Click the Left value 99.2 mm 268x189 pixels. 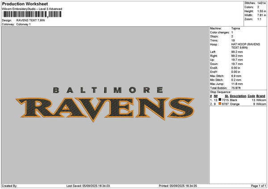coord(237,52)
